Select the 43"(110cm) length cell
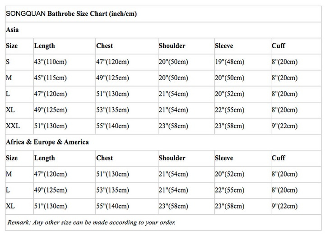This screenshot has width=325, height=235. pos(51,62)
